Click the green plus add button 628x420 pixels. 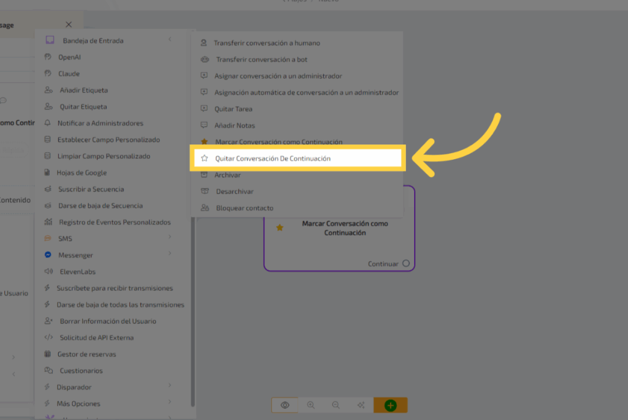[390, 405]
